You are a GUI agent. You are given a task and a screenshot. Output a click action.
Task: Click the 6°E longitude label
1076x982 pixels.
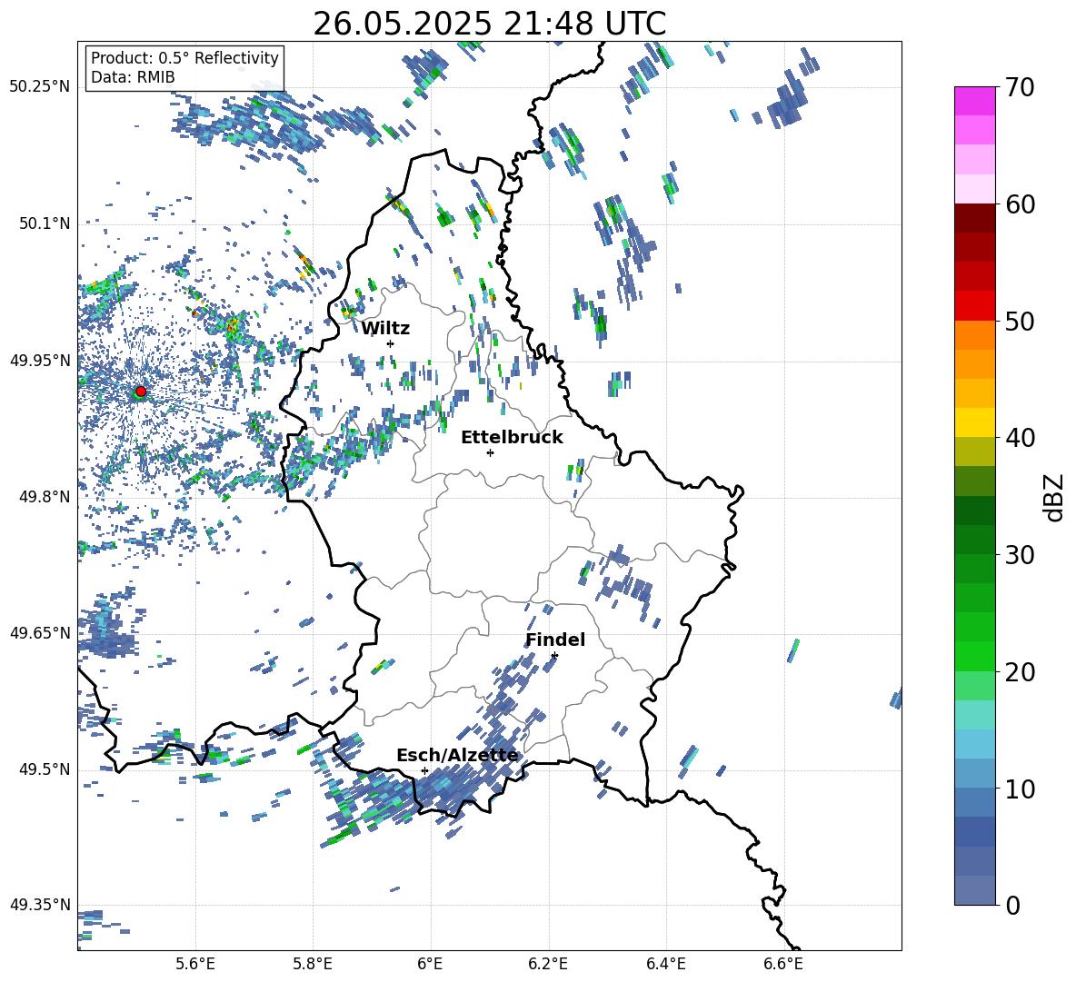click(430, 964)
